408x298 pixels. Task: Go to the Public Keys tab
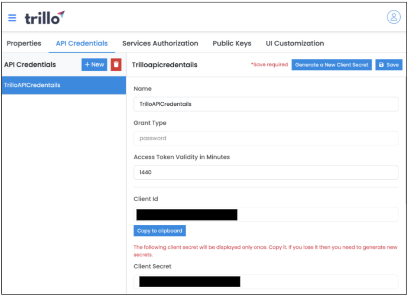coord(232,43)
